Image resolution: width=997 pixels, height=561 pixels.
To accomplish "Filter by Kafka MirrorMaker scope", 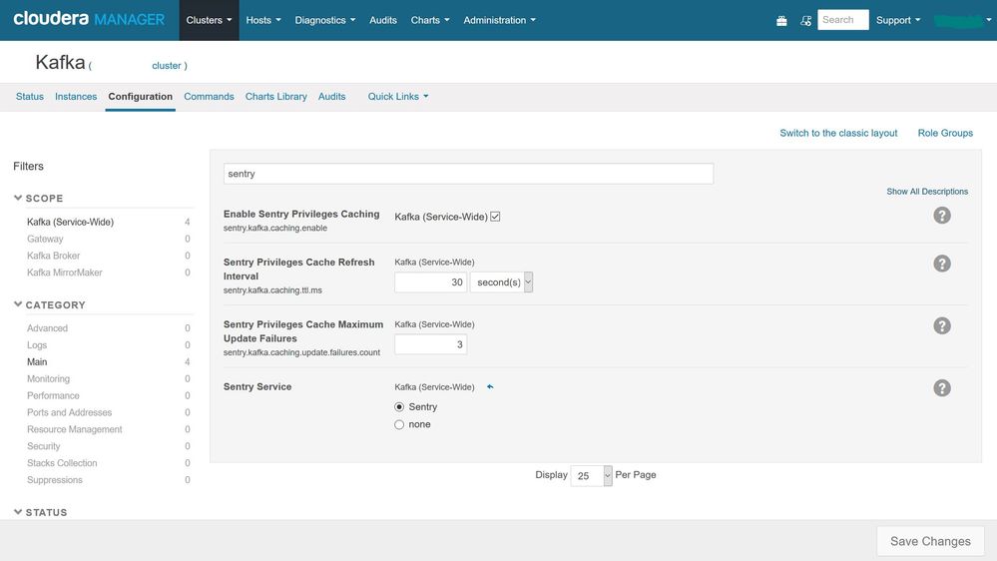I will tap(64, 273).
